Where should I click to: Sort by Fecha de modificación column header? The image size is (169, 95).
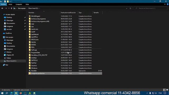point(68,13)
